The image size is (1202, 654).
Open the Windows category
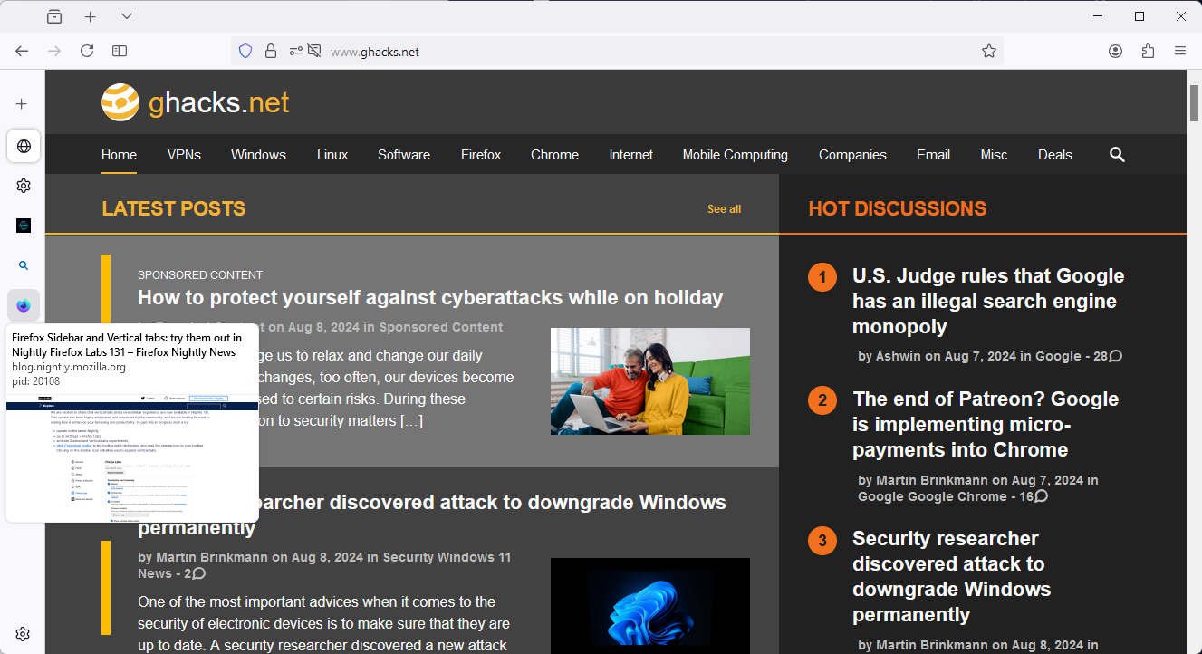tap(258, 155)
